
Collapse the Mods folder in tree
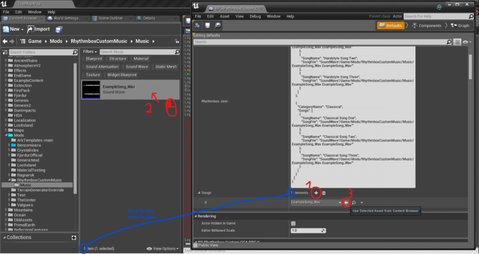(6, 135)
